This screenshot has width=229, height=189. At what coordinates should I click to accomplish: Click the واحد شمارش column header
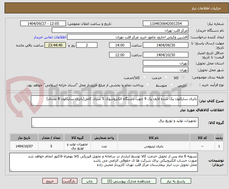pyautogui.click(x=104, y=138)
